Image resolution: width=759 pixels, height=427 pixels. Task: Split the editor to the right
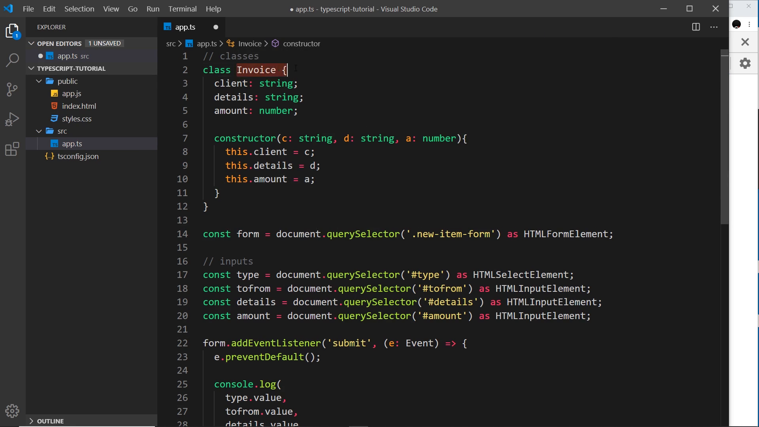(x=696, y=27)
